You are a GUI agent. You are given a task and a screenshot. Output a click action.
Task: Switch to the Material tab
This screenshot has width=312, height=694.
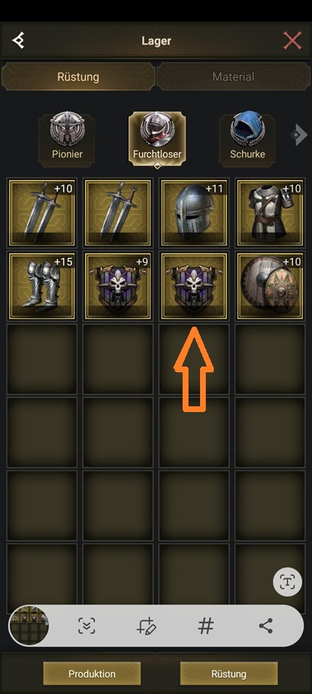coord(233,77)
